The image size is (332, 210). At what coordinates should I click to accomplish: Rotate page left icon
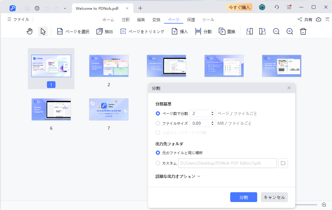[x=250, y=32]
